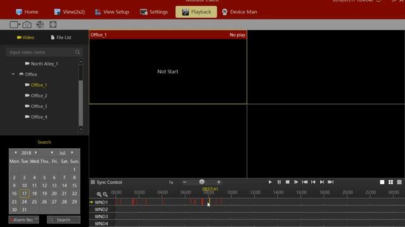Switch to four-window layout icon

tap(391, 182)
